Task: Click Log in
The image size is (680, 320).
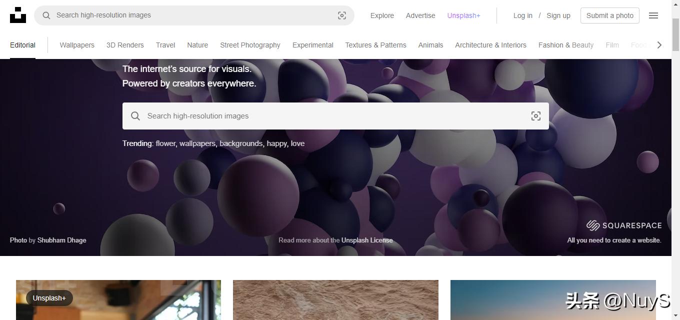Action: coord(523,15)
